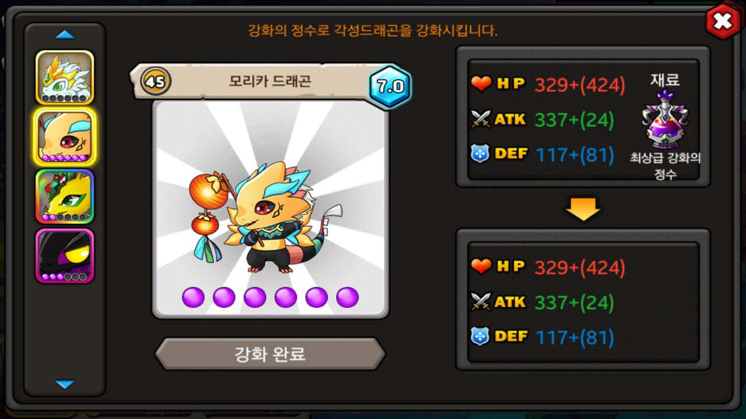Select the white armored dragon portrait
The height and width of the screenshot is (419, 746).
click(65, 77)
